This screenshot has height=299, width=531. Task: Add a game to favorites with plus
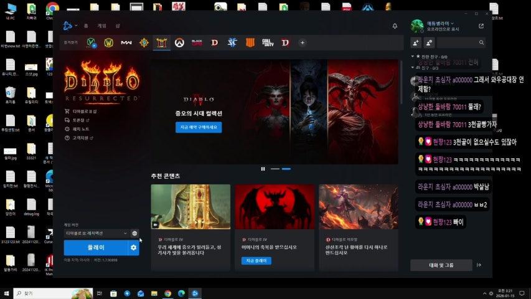tap(303, 43)
